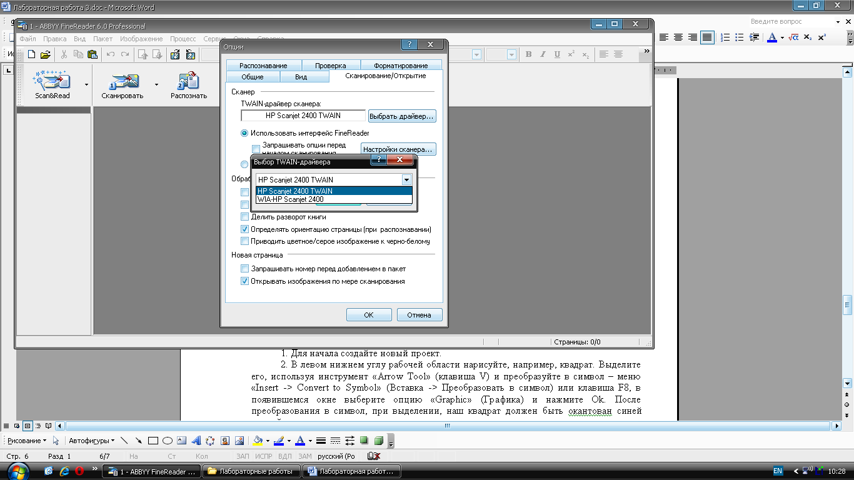Click the New batch icon in FineReader toolbar
The height and width of the screenshot is (480, 854).
tap(31, 54)
